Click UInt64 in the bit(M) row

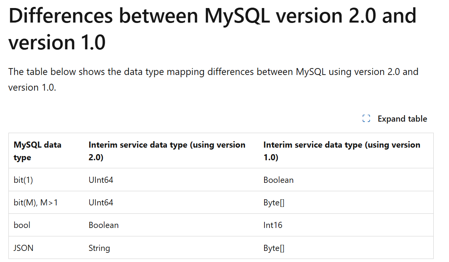(x=101, y=202)
